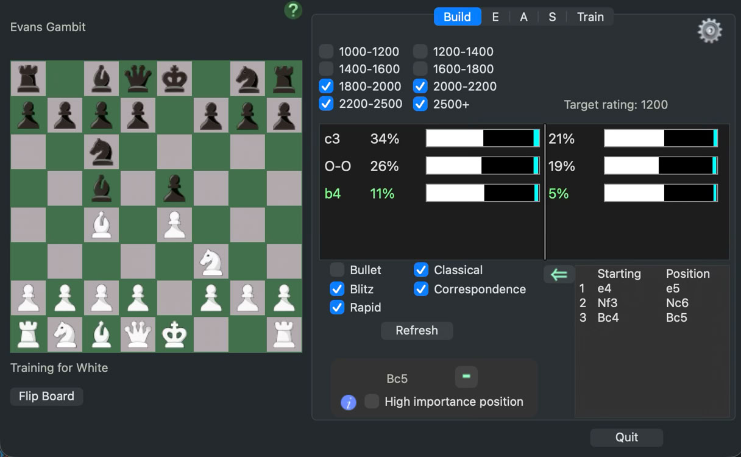
Task: Enable the 1000-1200 rating checkbox
Action: point(327,52)
